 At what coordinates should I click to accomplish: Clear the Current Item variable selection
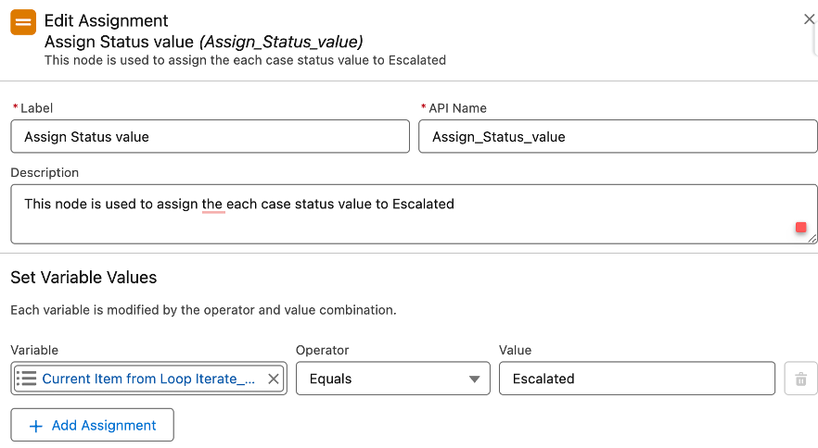click(274, 379)
